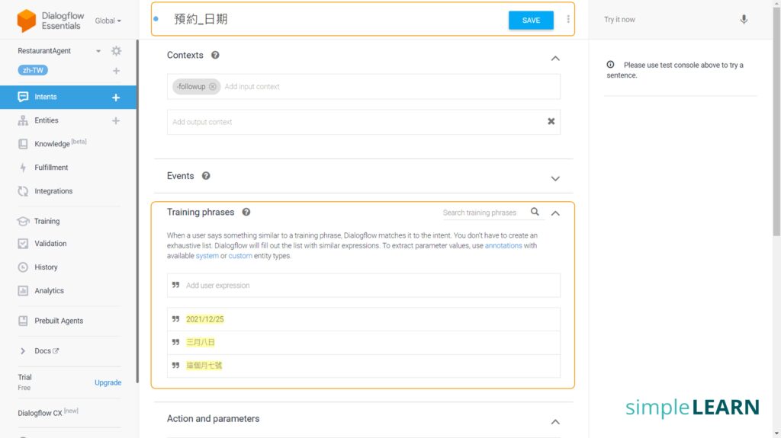This screenshot has height=438, width=781.
Task: Click the Contexts help question icon
Action: pyautogui.click(x=215, y=56)
